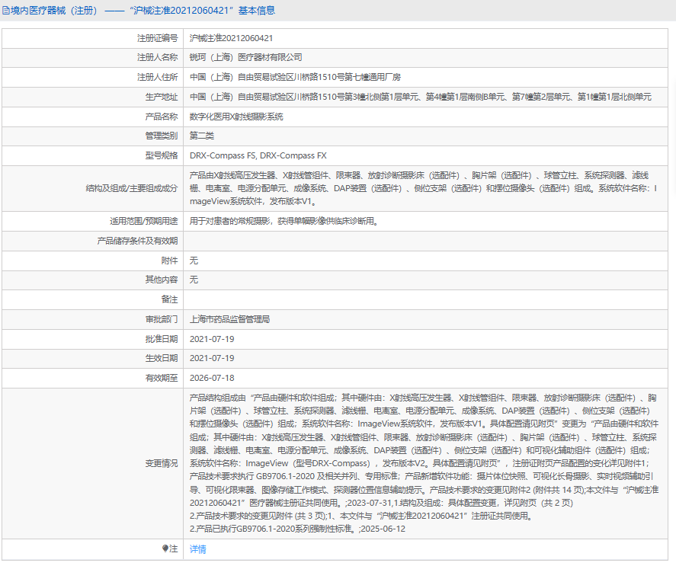Click the 变更情况 row label
The height and width of the screenshot is (566, 676).
click(x=162, y=463)
